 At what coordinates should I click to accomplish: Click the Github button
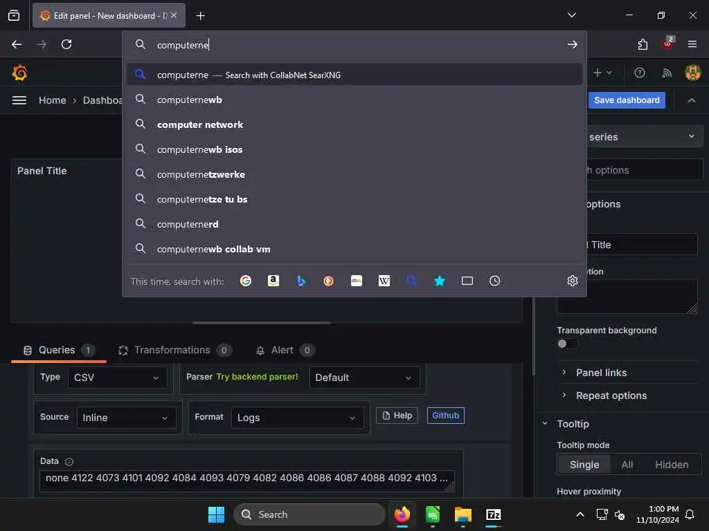445,416
